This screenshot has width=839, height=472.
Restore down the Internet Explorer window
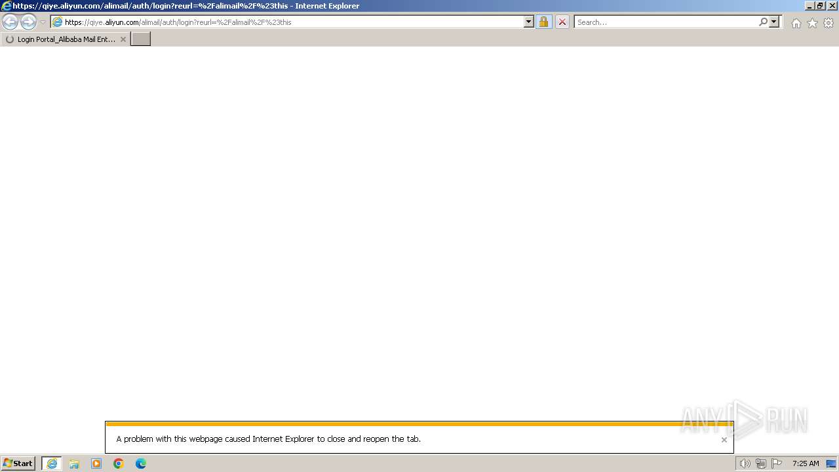tap(821, 6)
